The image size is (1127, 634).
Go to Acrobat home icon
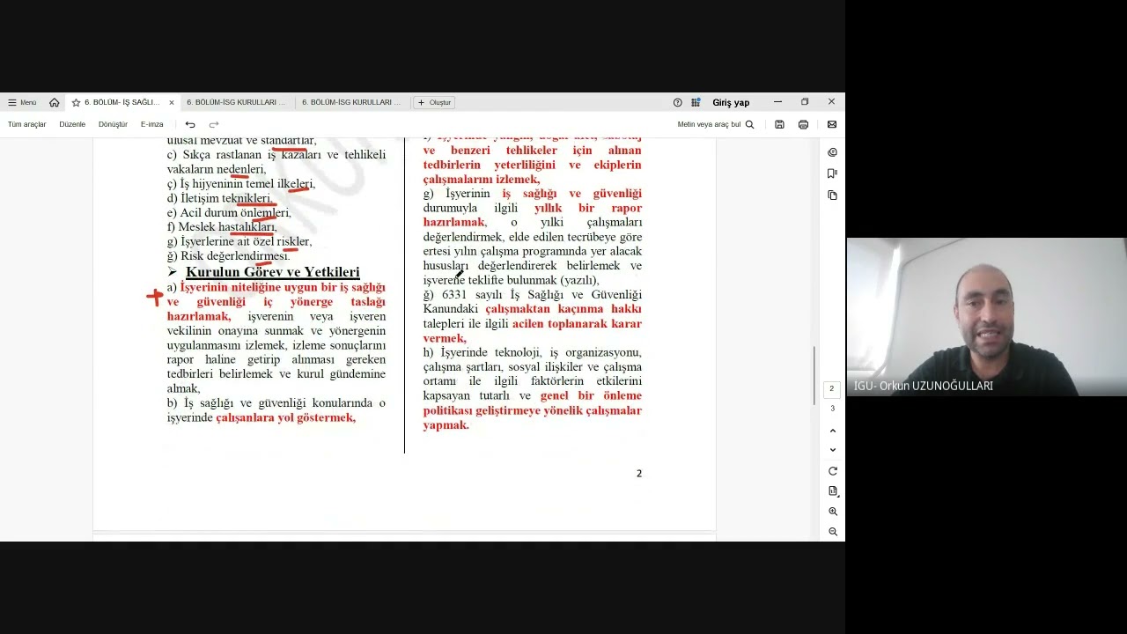coord(55,102)
